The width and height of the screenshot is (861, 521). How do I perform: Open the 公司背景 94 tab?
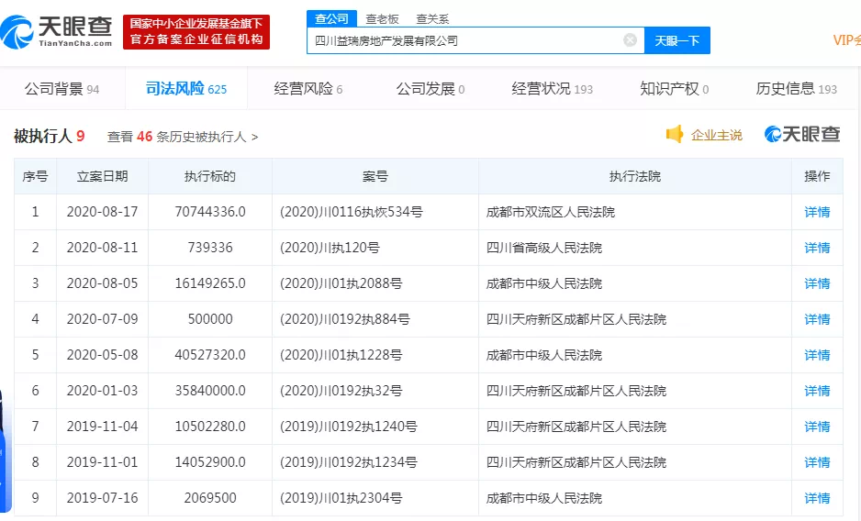[x=62, y=89]
